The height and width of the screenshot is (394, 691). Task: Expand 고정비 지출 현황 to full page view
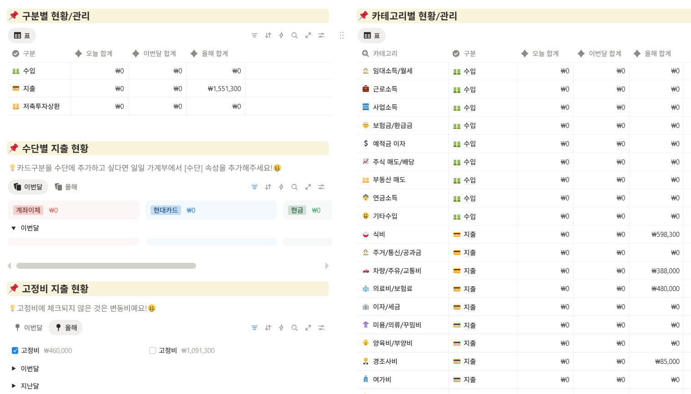[308, 327]
